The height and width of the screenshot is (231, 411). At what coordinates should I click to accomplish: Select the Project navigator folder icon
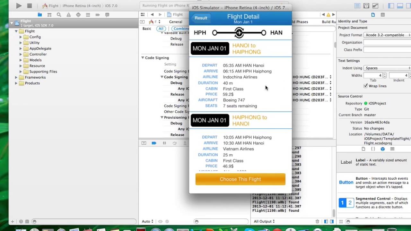[x=40, y=15]
